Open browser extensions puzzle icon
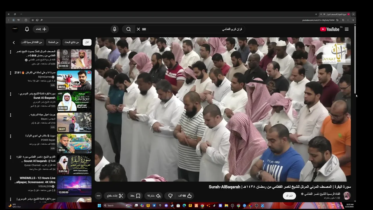373x210 pixels. 26,20
